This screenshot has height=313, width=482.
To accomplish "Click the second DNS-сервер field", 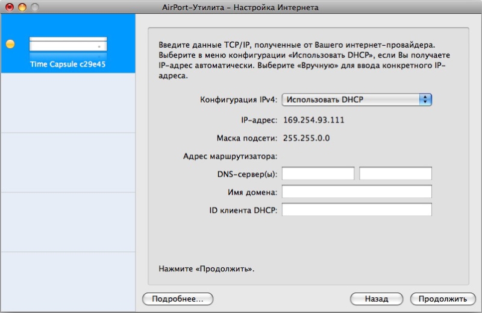I will coord(395,174).
